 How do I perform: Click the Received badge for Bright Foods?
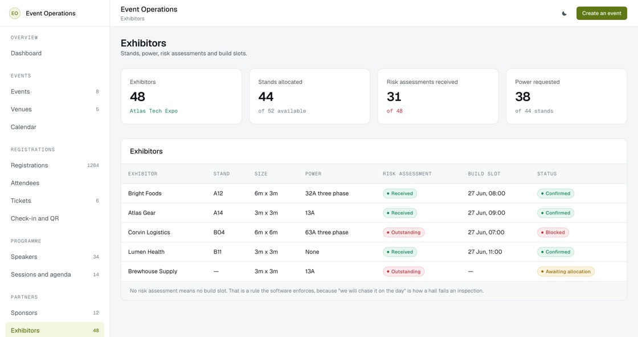[399, 193]
